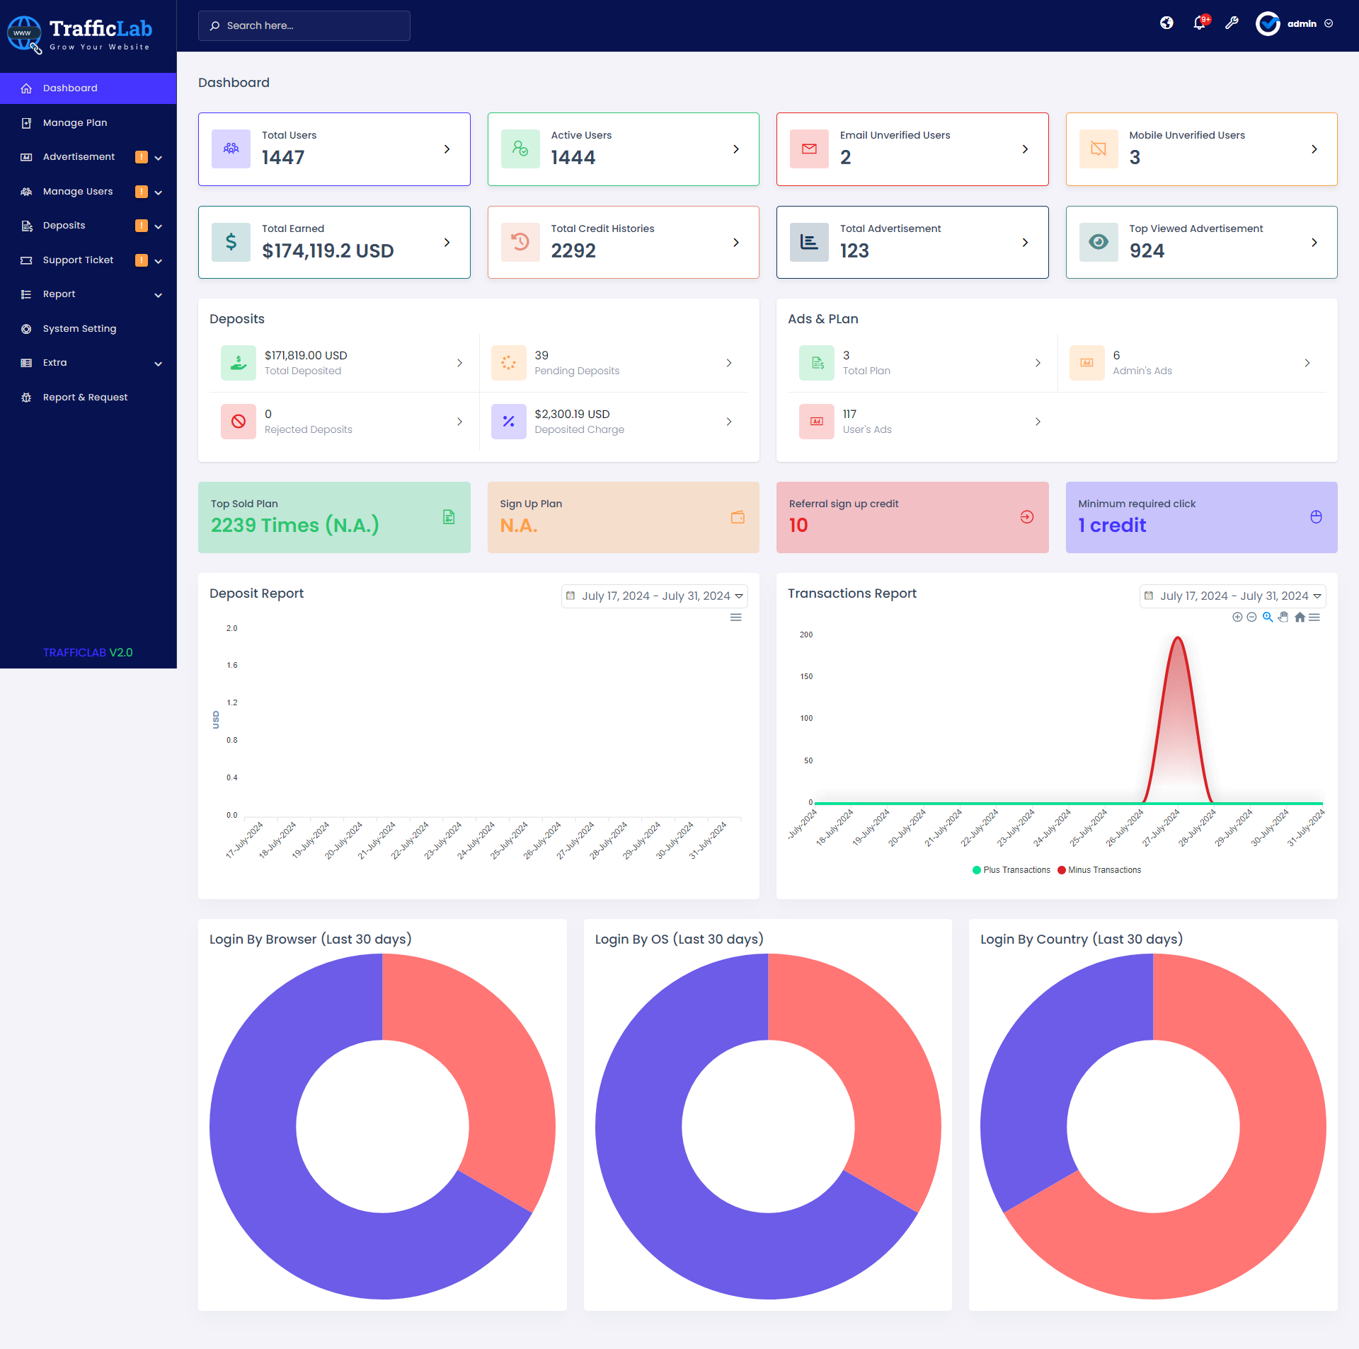Click the globe icon in top bar

pyautogui.click(x=1166, y=23)
